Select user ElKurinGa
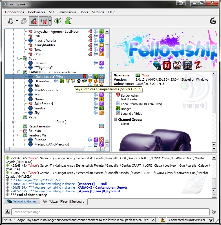This screenshot has height=225, width=221. pyautogui.click(x=41, y=81)
